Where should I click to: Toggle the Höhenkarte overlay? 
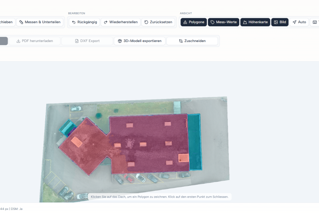(255, 22)
